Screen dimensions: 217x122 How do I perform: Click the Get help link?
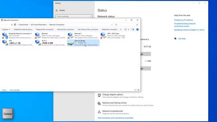[x=182, y=39]
